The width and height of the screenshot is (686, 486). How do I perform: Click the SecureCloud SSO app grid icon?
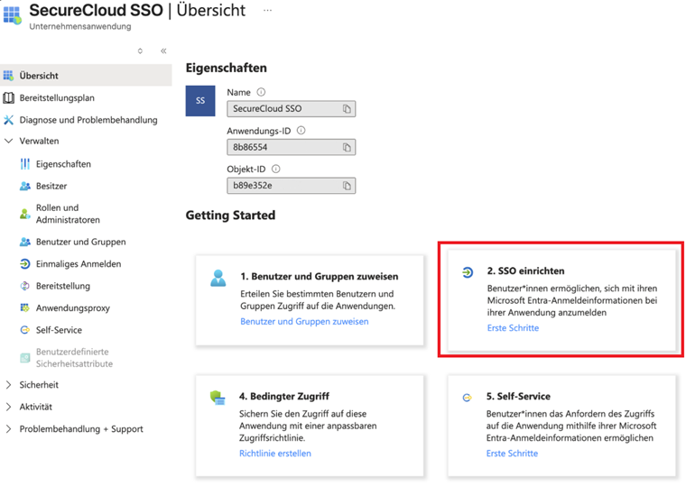[13, 14]
